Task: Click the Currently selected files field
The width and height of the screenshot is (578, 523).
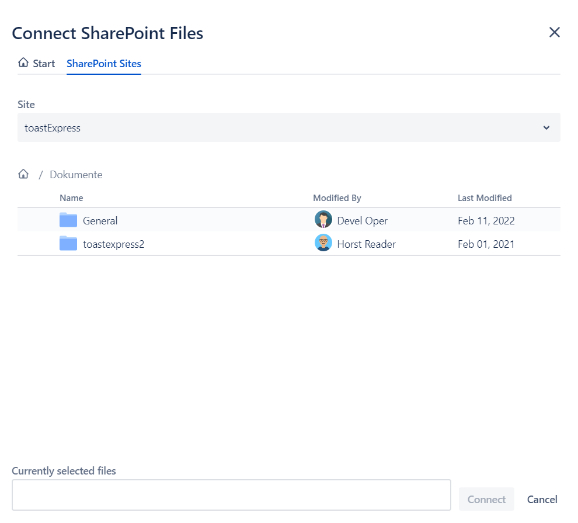Action: [x=231, y=495]
